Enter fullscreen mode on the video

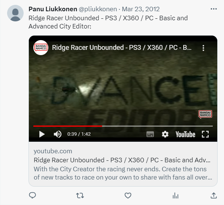point(205,134)
